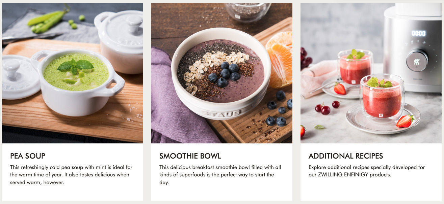This screenshot has height=204, width=444.
Task: Select the ZWILLING ENFINIGY recipes description text
Action: (x=367, y=171)
